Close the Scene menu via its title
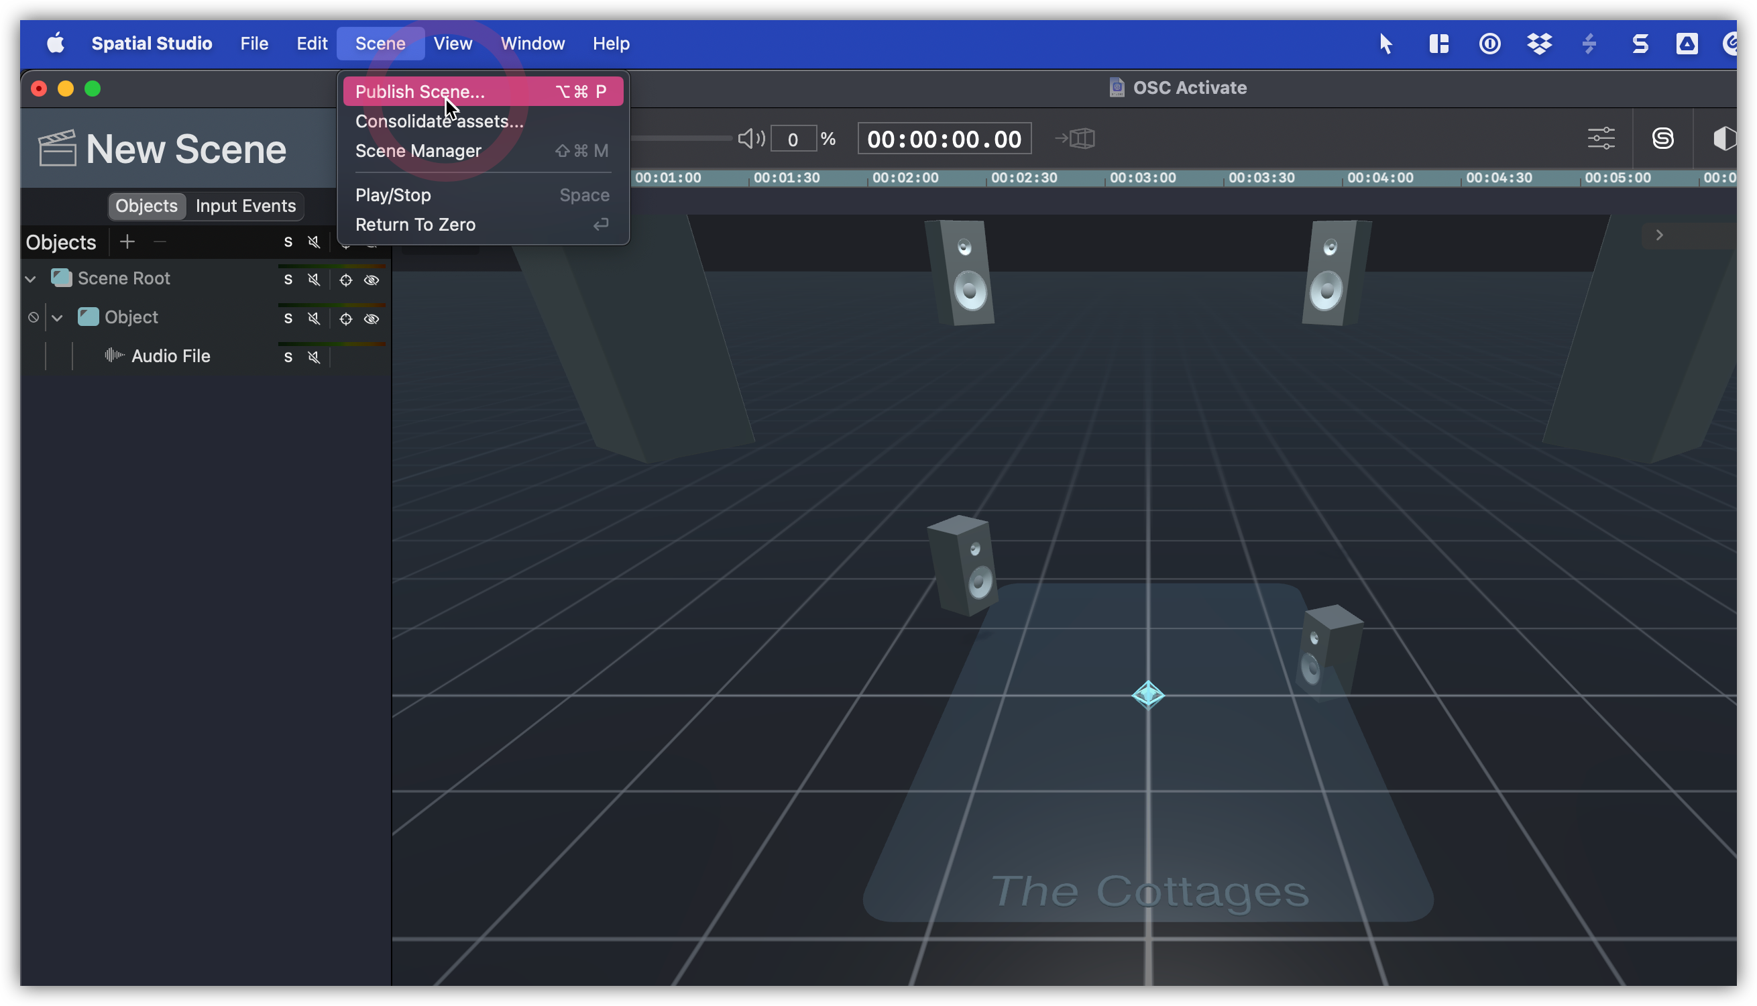The width and height of the screenshot is (1757, 1006). tap(380, 44)
